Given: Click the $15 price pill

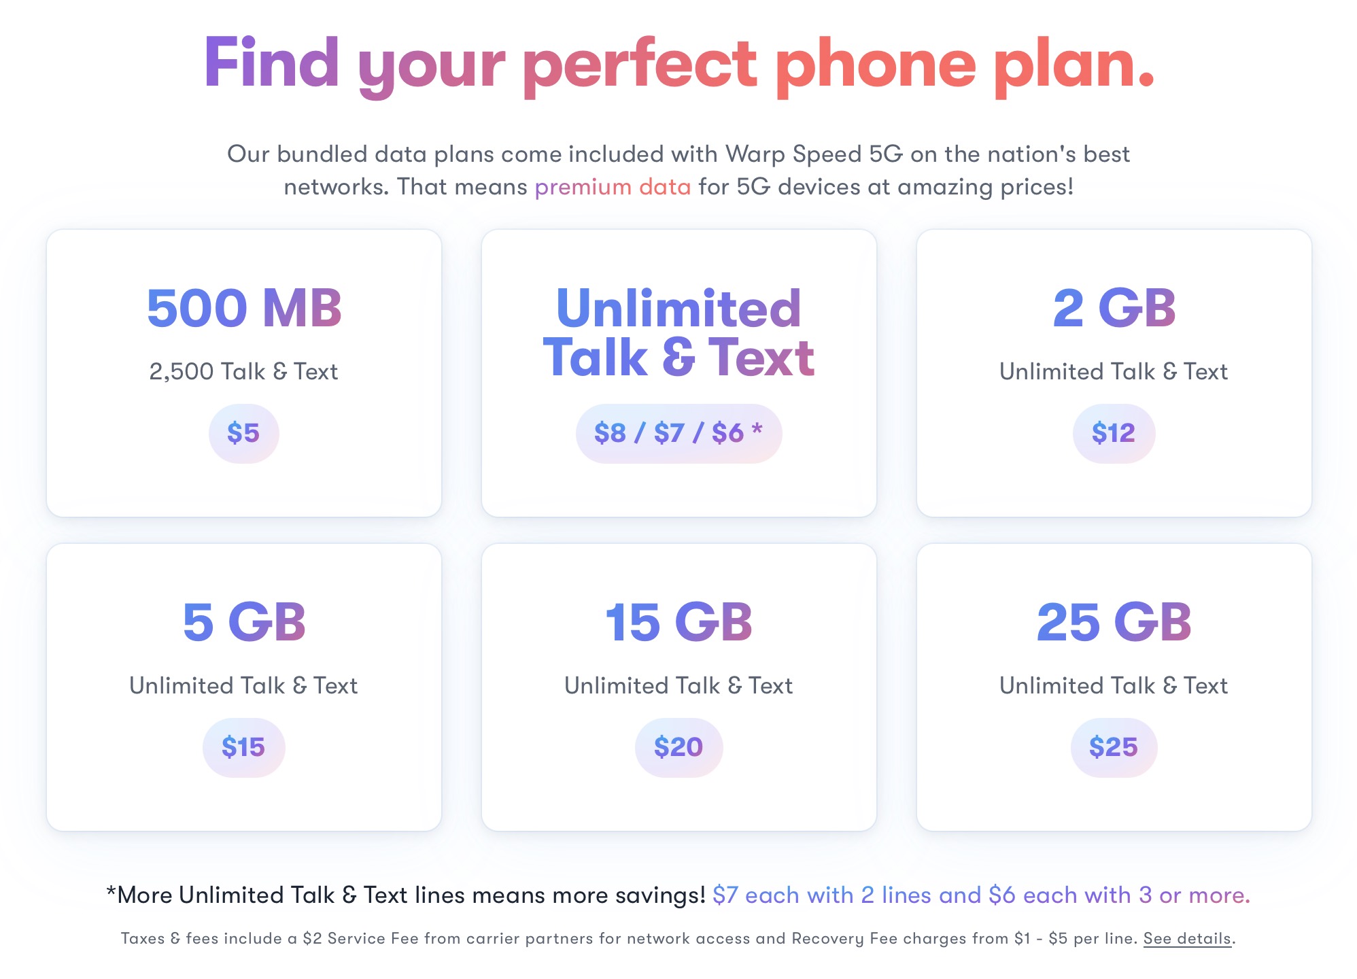Looking at the screenshot, I should [243, 747].
